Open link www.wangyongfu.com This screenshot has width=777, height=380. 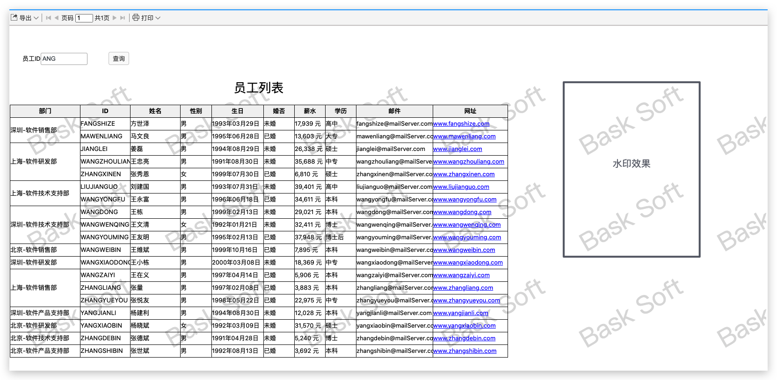pos(465,200)
